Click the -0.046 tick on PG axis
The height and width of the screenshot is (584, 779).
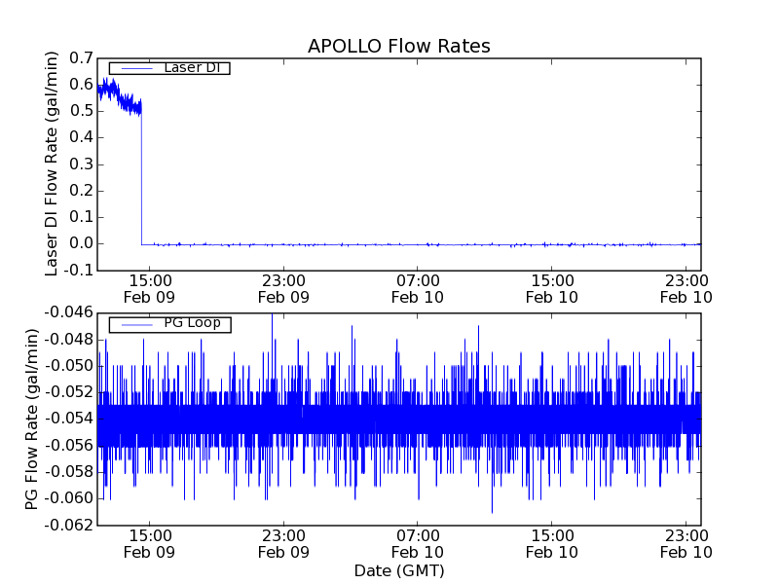(69, 312)
